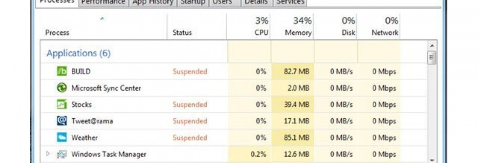The height and width of the screenshot is (163, 478).
Task: Open the App History tab
Action: (x=153, y=3)
